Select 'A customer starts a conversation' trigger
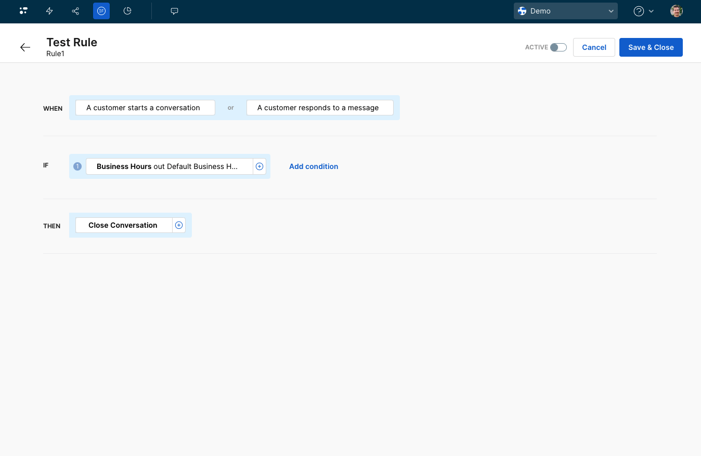The width and height of the screenshot is (701, 456). click(145, 108)
